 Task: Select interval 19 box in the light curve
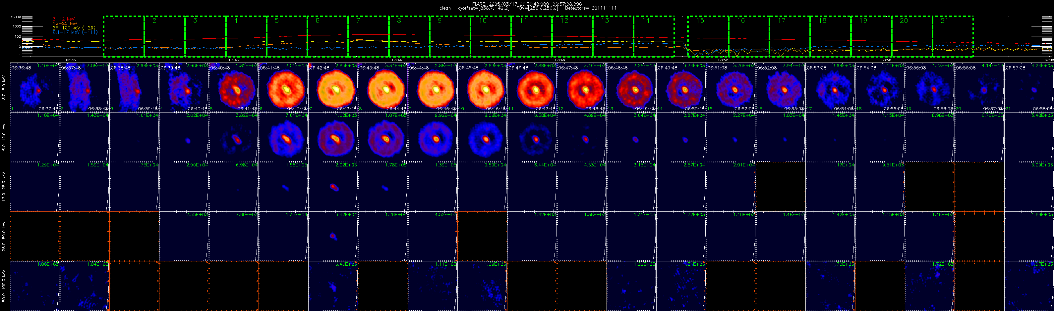(871, 36)
